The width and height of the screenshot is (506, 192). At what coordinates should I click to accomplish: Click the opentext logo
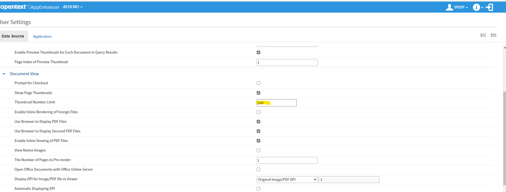pos(13,7)
